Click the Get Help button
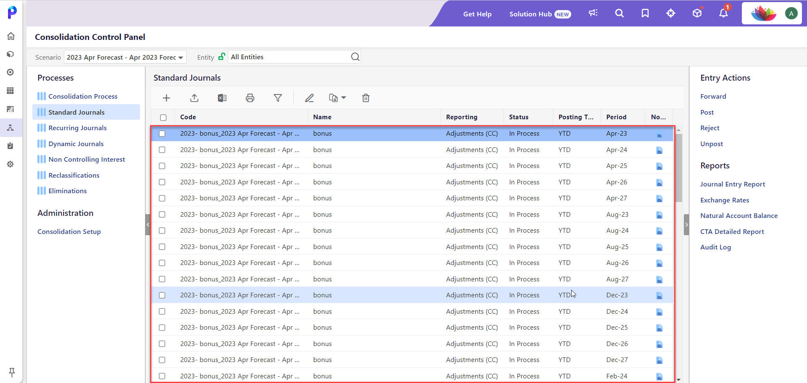The width and height of the screenshot is (807, 383). pos(477,14)
